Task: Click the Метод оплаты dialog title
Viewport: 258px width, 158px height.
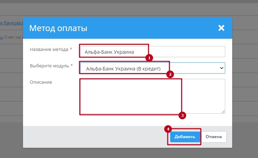Action: click(x=58, y=28)
